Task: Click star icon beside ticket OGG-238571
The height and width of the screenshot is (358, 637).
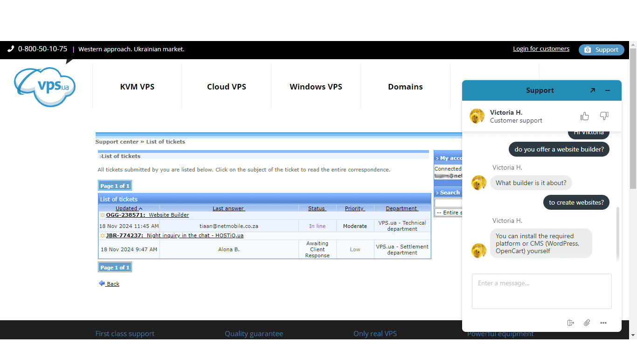Action: pos(103,215)
